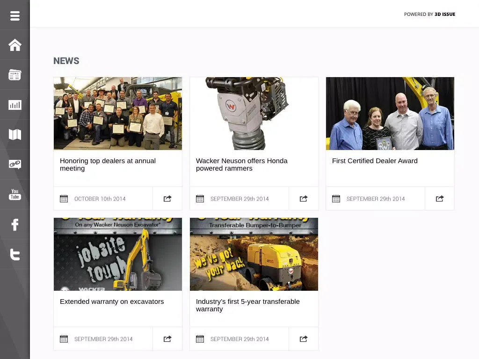
Task: Open the dealers group photo thumbnail
Action: (117, 113)
